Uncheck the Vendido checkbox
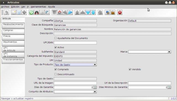Image resolution: width=177 pixels, height=101 pixels. coord(130,69)
